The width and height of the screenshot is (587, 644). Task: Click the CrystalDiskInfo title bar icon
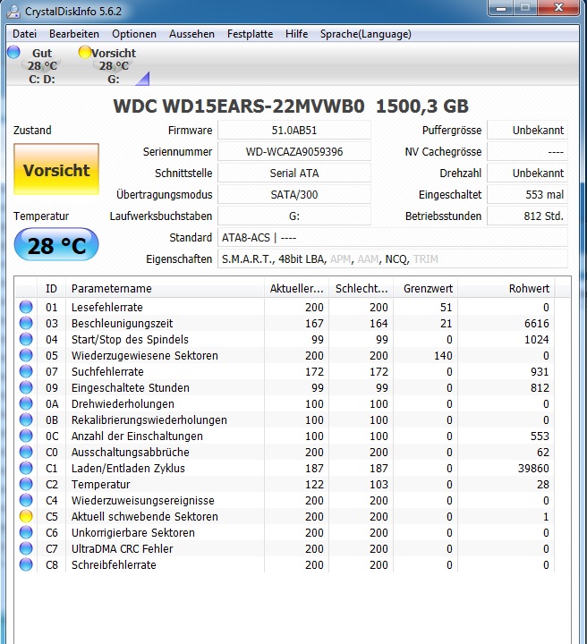pos(13,11)
